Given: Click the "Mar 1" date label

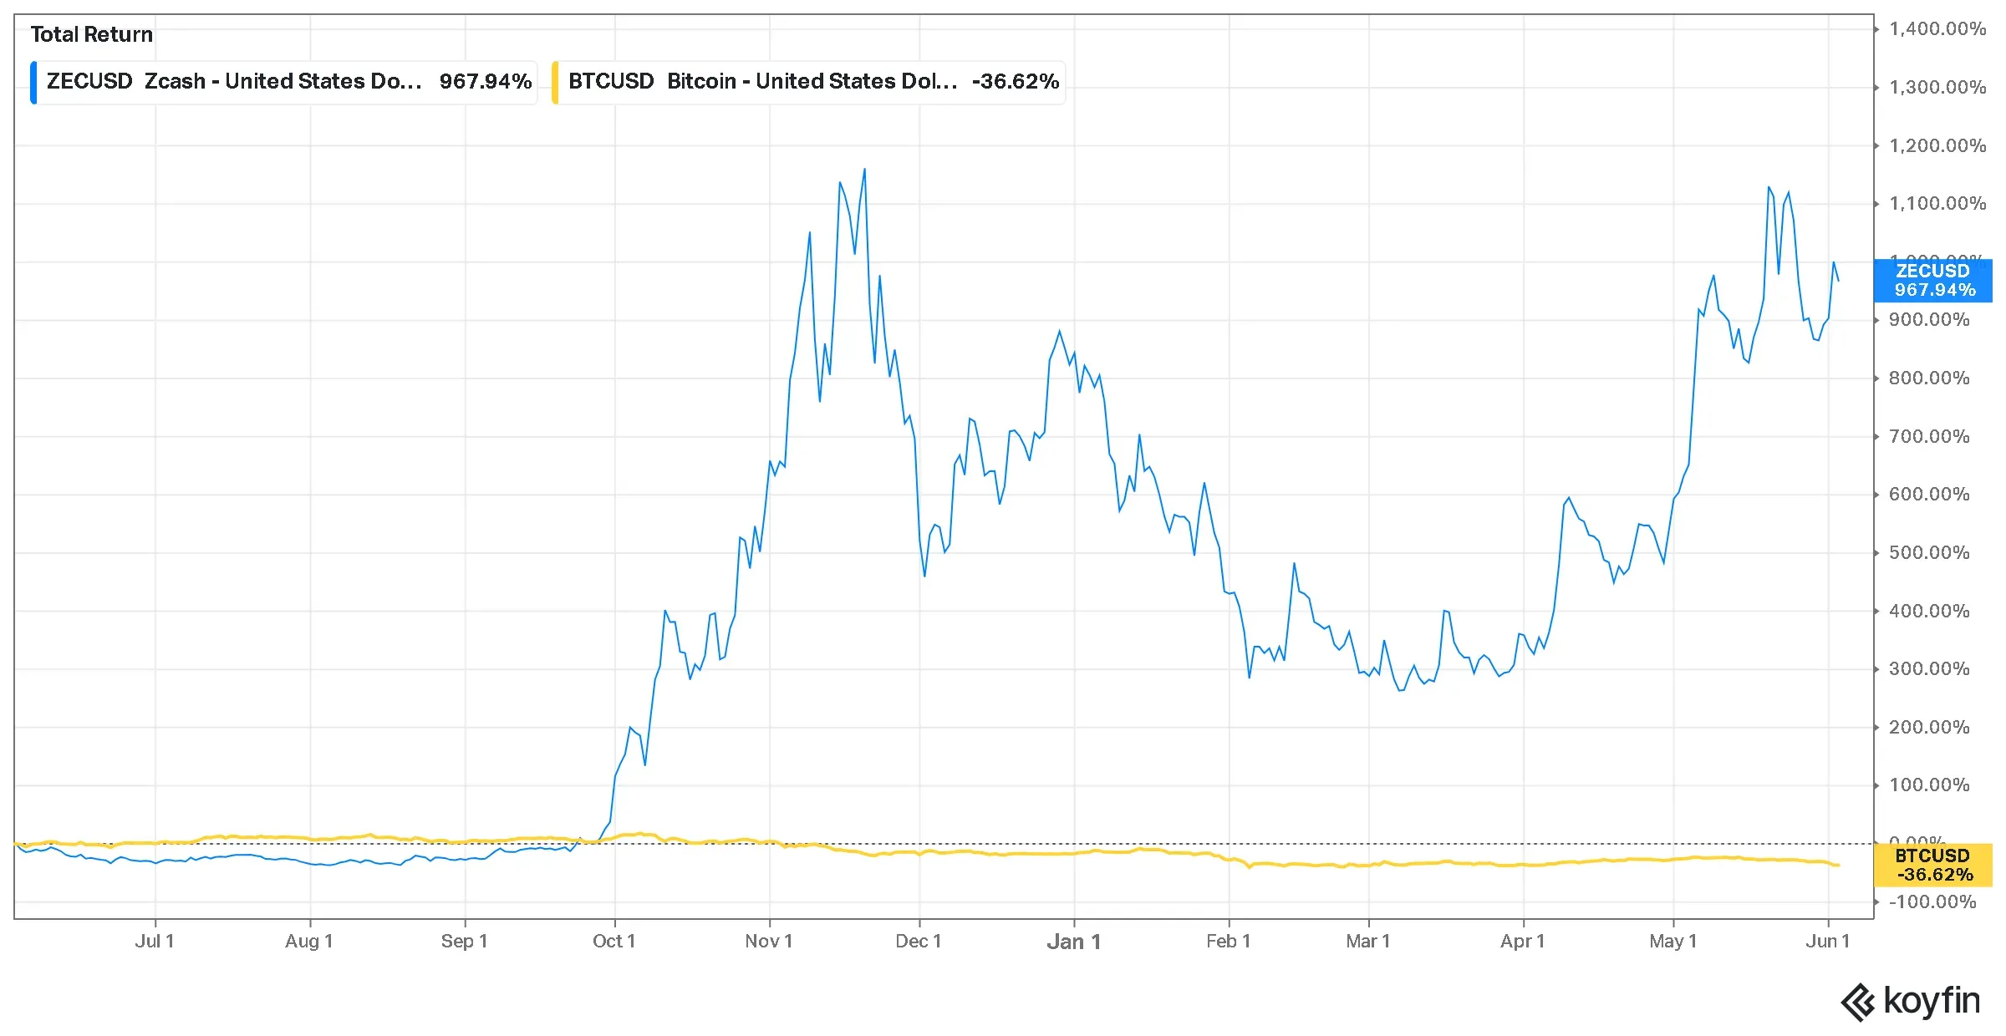Looking at the screenshot, I should pos(1368,942).
